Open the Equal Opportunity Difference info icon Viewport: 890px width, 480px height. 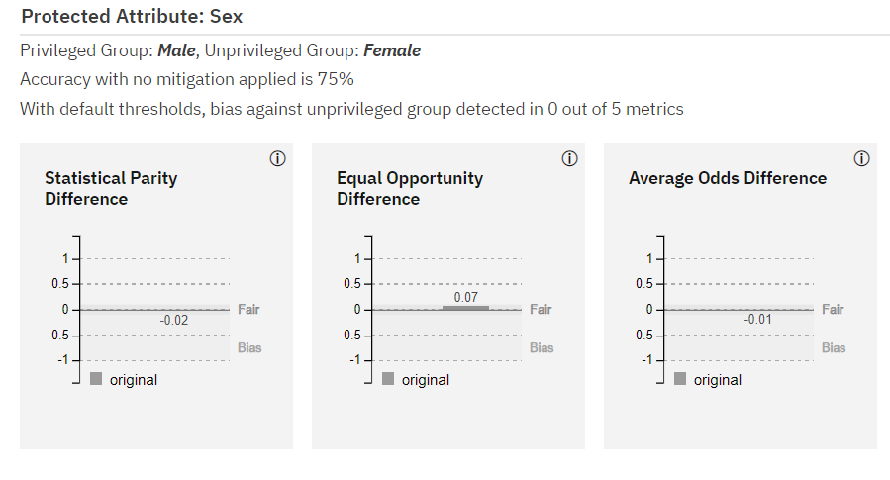[569, 159]
